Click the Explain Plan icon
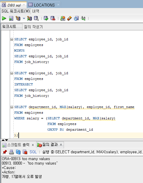Screen dimensions: 143x183 (18, 18)
